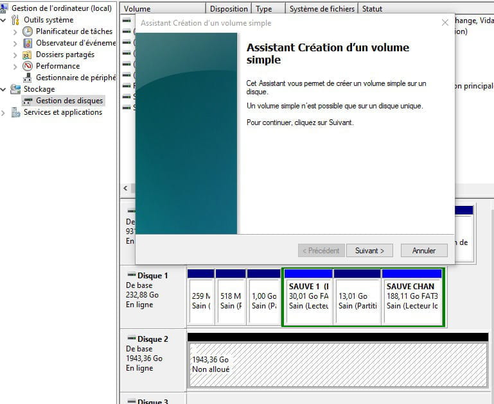Expand the Services et applications node

click(x=4, y=112)
